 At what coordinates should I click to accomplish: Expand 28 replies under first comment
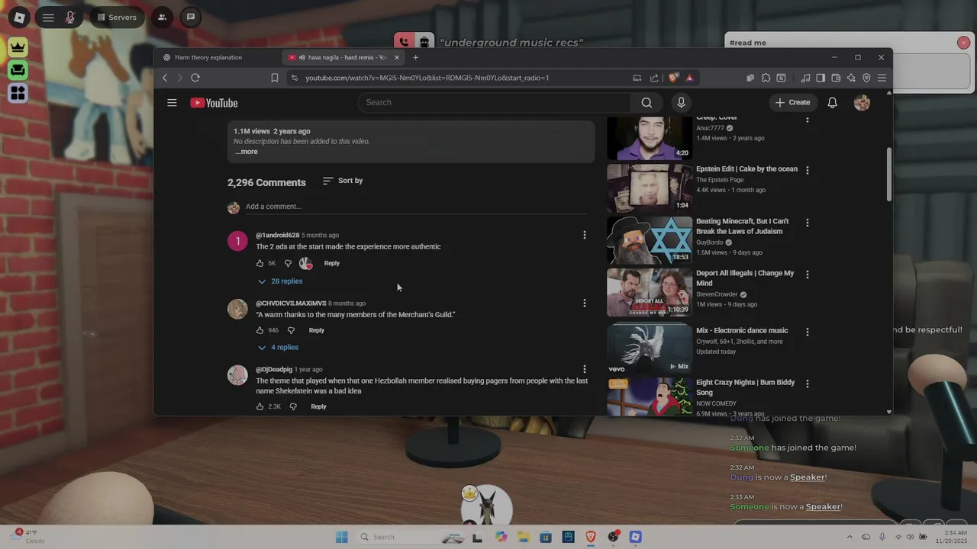(280, 281)
